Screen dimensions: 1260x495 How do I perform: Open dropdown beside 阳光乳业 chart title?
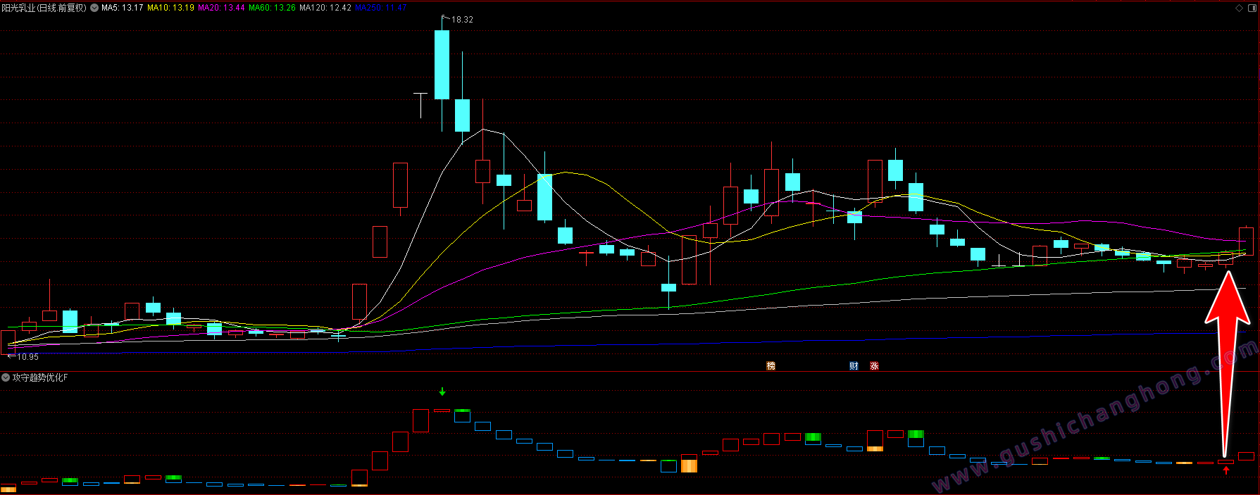94,8
